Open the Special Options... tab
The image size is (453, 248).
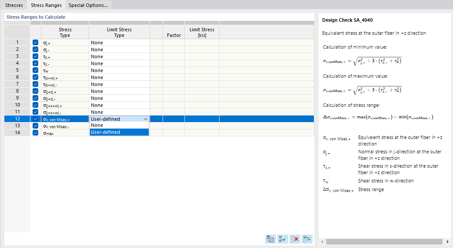pyautogui.click(x=88, y=5)
